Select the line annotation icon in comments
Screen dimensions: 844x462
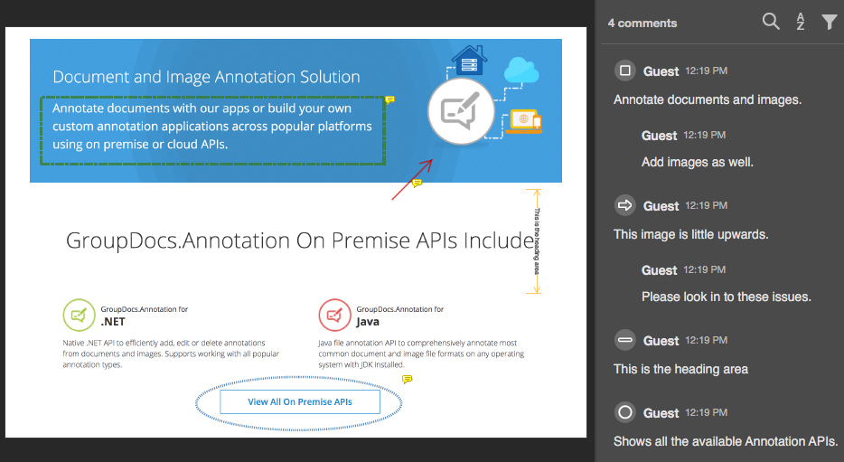coord(624,340)
